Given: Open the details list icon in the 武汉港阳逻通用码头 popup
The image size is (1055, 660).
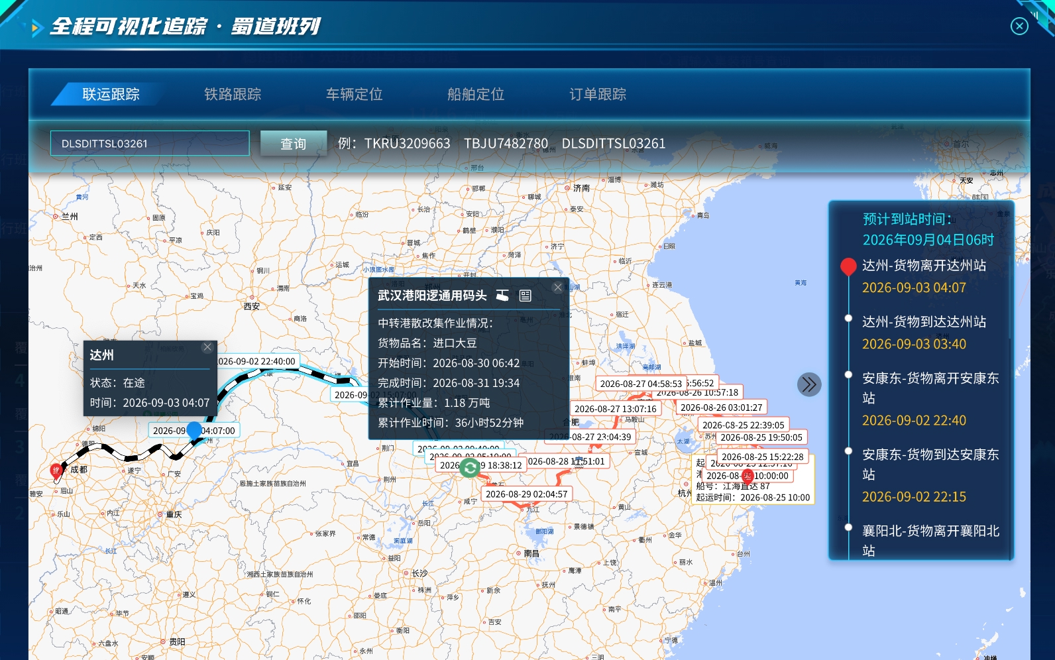Looking at the screenshot, I should tap(526, 296).
